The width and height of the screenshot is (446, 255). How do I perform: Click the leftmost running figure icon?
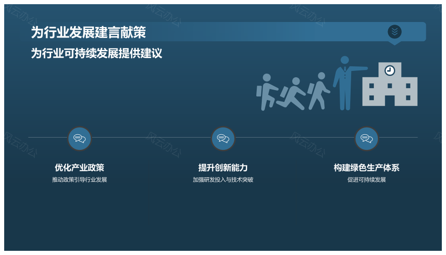click(266, 92)
